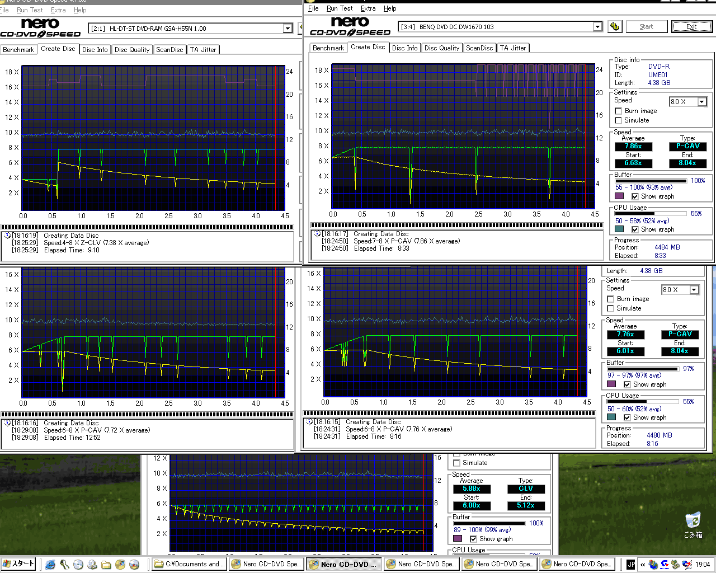Open the Start (スタート) menu
This screenshot has width=716, height=573.
click(x=18, y=564)
